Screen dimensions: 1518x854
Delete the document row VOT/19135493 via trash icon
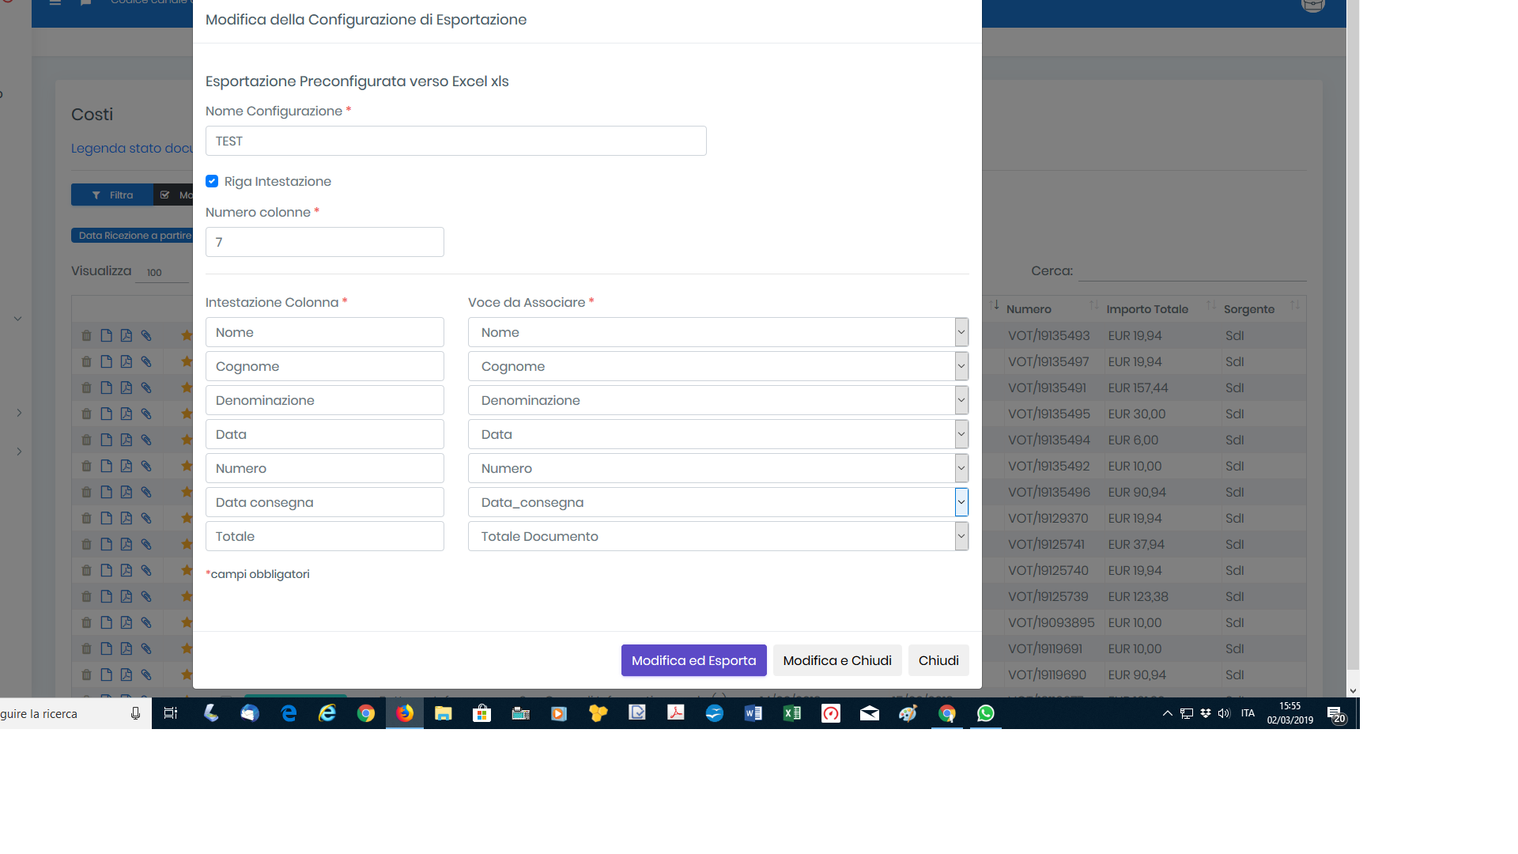click(x=87, y=335)
